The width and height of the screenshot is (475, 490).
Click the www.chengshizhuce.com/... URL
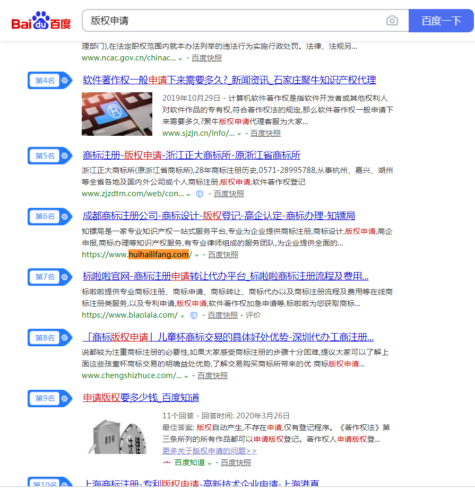point(131,376)
